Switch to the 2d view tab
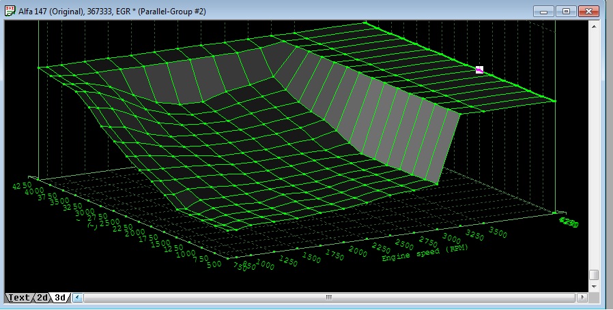The width and height of the screenshot is (613, 310). pyautogui.click(x=42, y=298)
